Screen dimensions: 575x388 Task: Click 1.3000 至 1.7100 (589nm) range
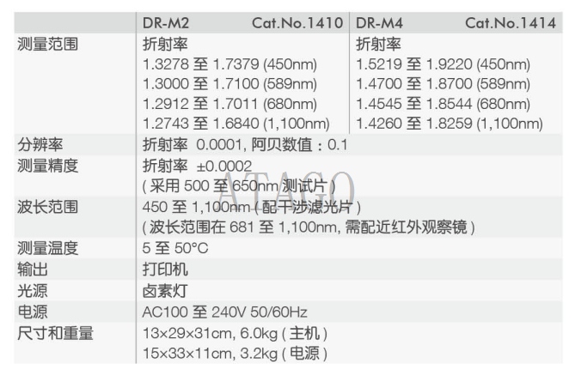coord(230,84)
